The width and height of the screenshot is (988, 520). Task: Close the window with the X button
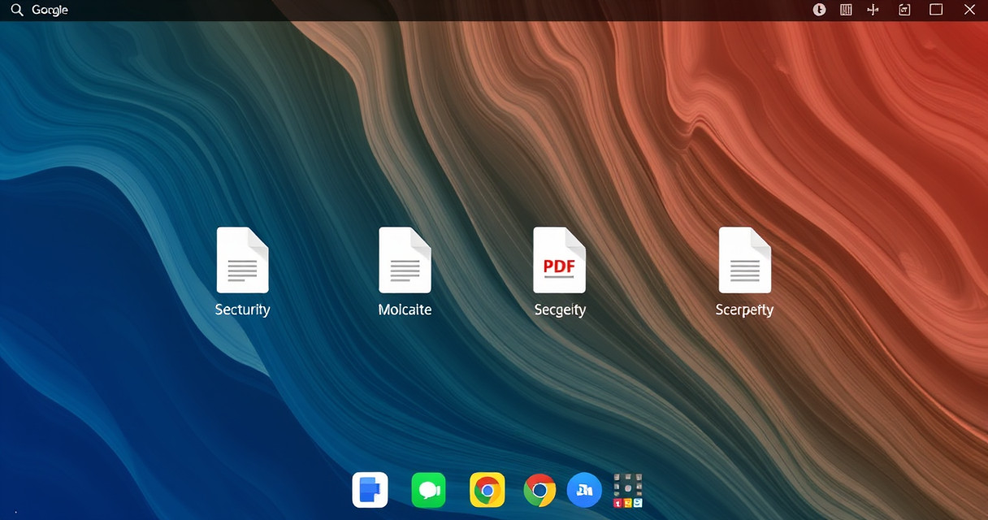point(969,10)
